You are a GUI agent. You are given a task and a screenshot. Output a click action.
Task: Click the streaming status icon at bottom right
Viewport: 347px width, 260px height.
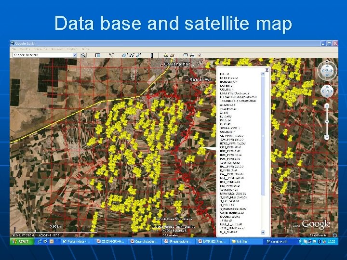335,235
